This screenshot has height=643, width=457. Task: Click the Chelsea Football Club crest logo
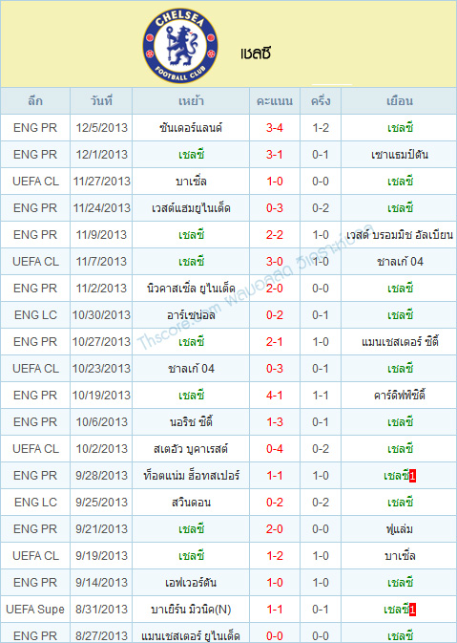(x=180, y=45)
